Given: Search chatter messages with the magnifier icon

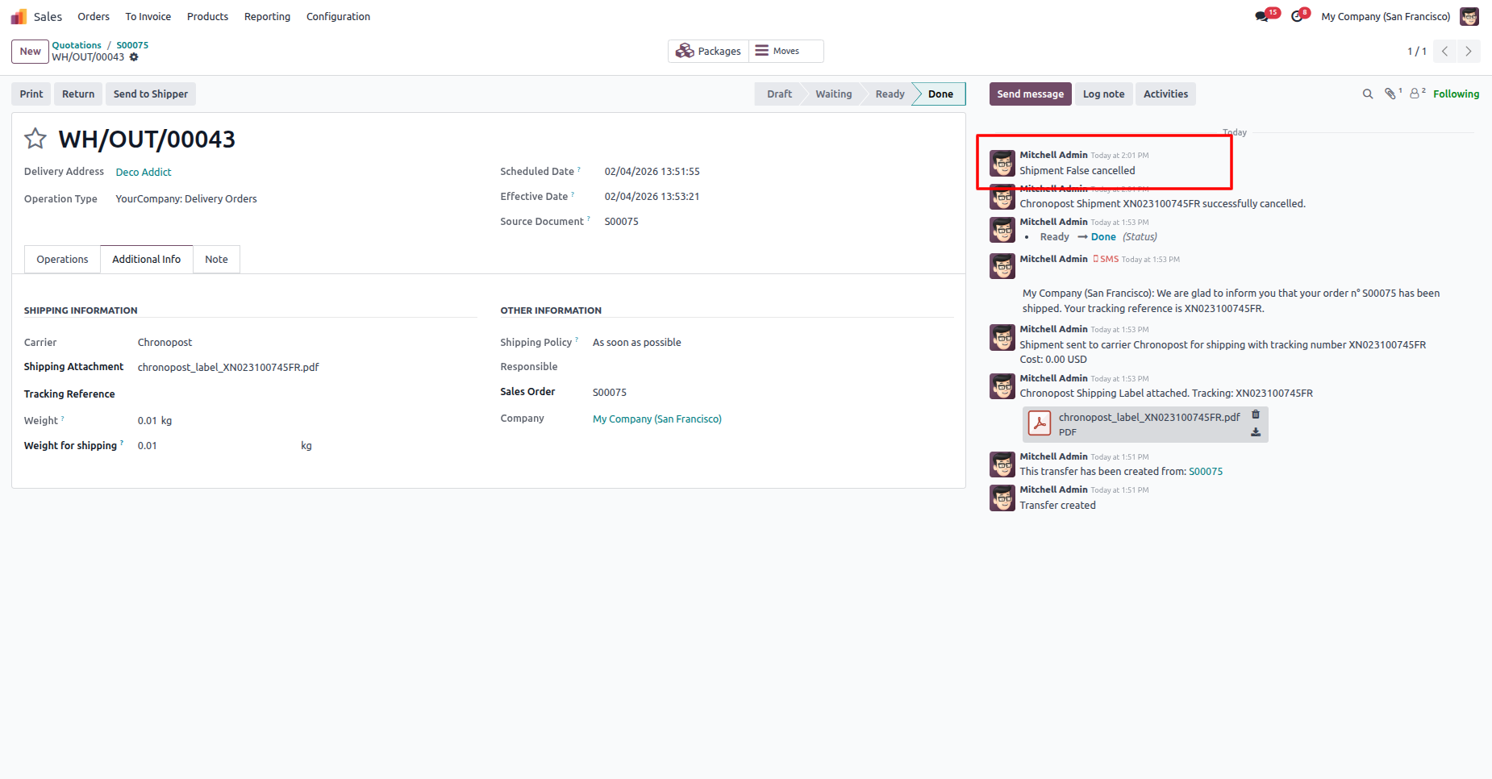Looking at the screenshot, I should point(1368,94).
